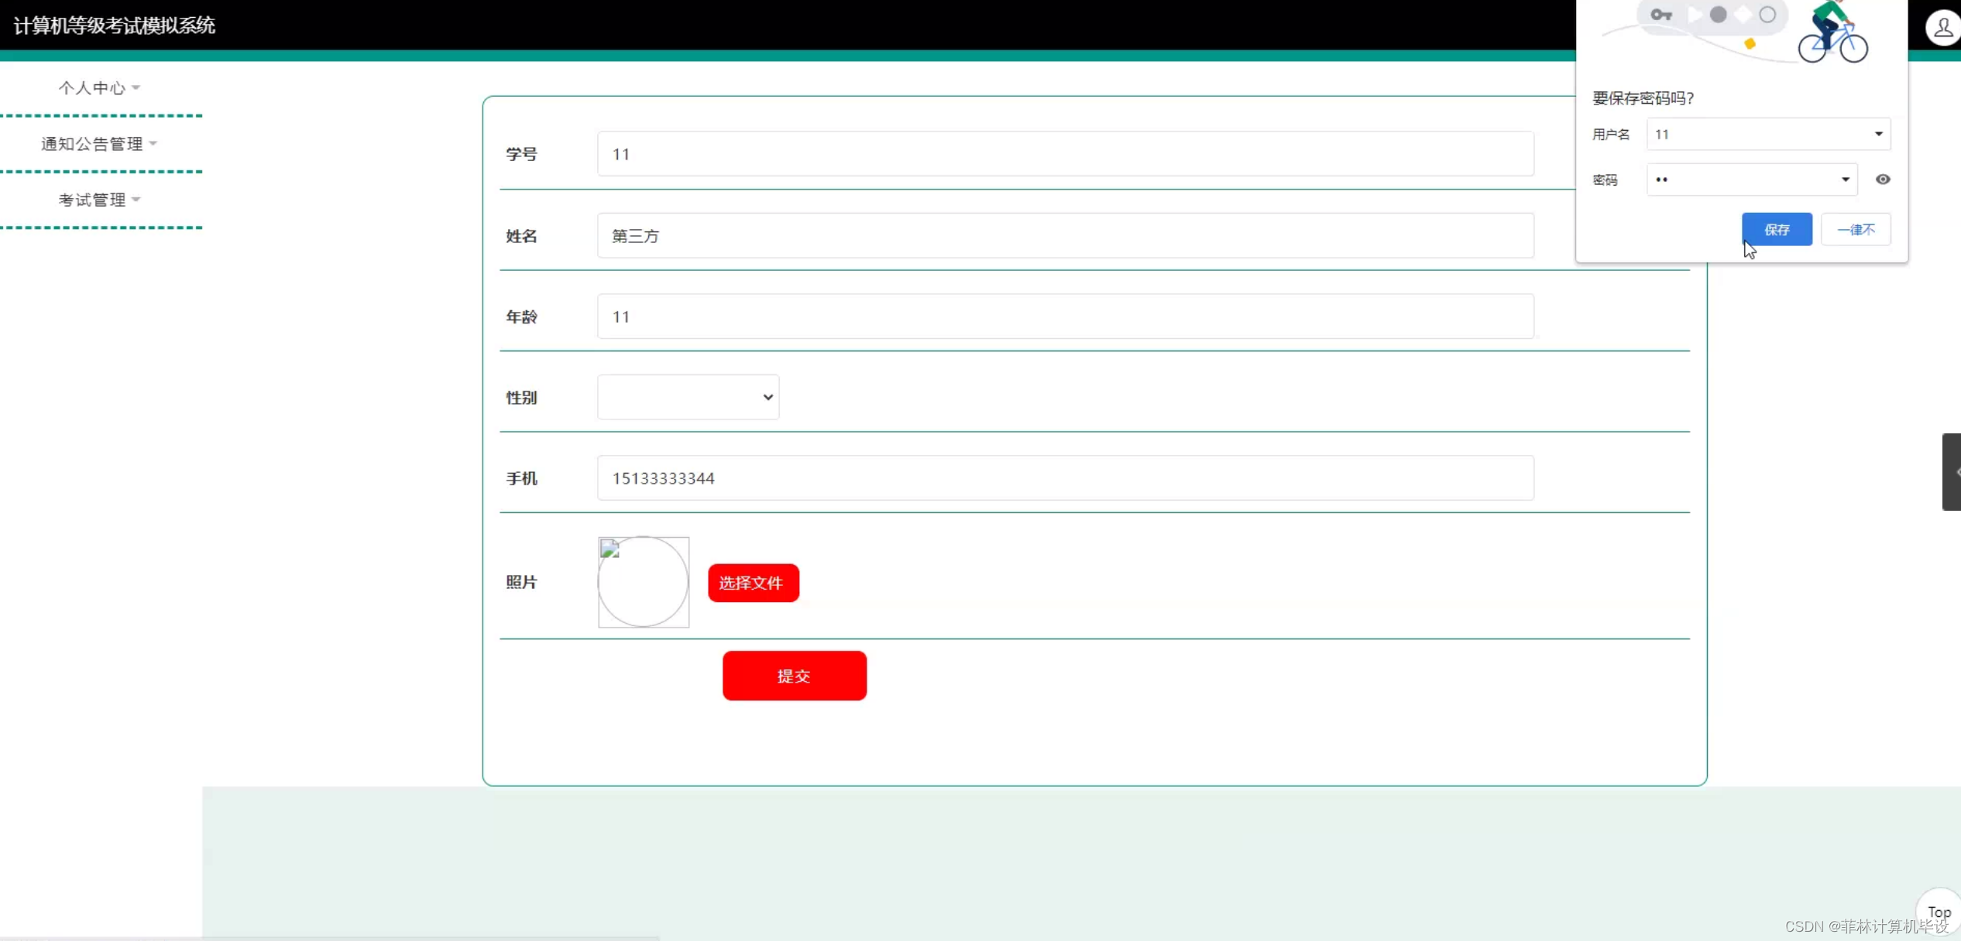Click the Top scroll-to-top button
The image size is (1961, 941).
(x=1939, y=912)
